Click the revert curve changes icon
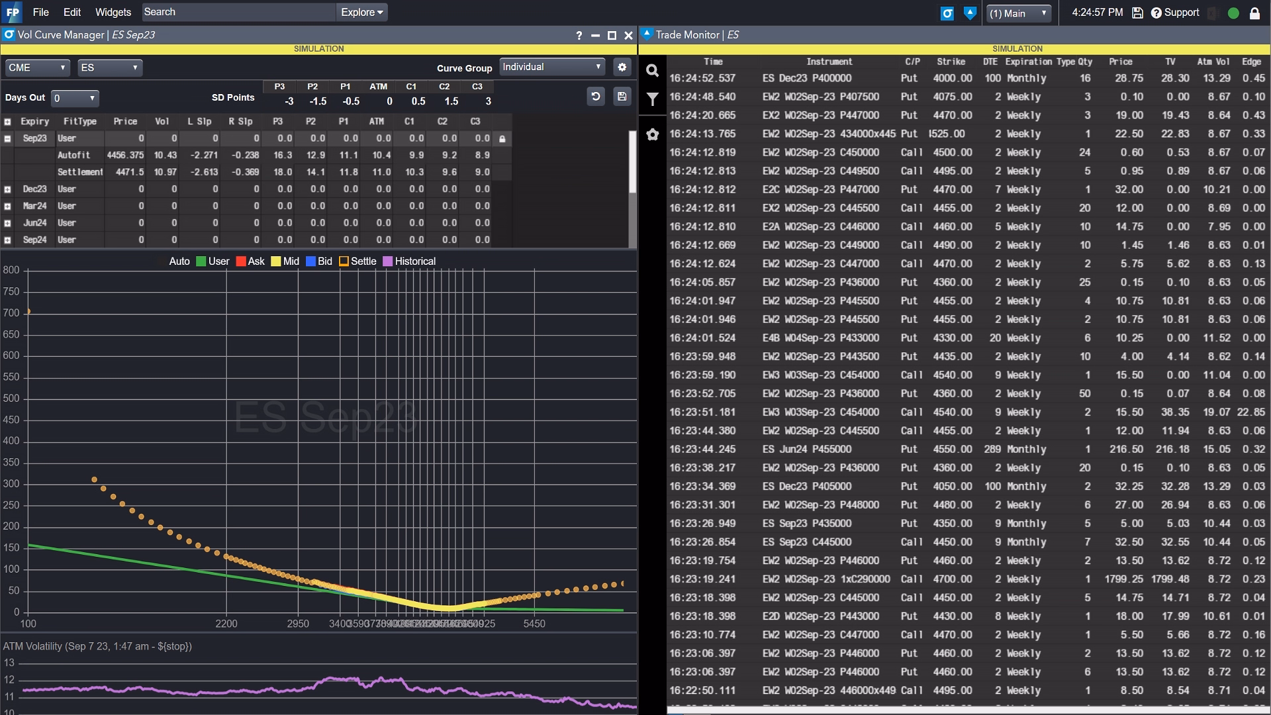Screen dimensions: 1271x715 coord(595,97)
